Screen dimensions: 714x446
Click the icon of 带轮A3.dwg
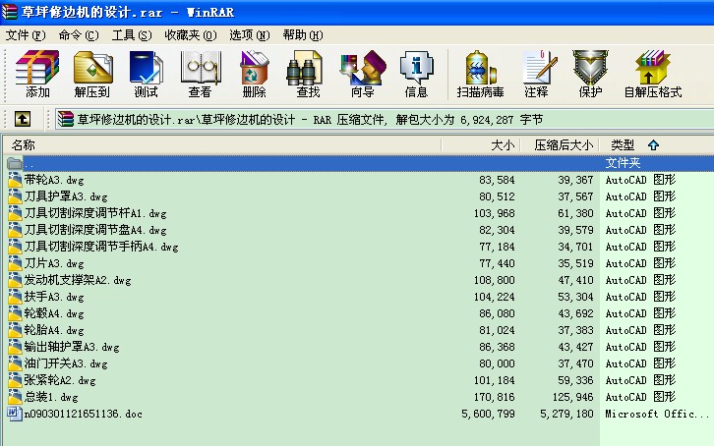point(15,180)
